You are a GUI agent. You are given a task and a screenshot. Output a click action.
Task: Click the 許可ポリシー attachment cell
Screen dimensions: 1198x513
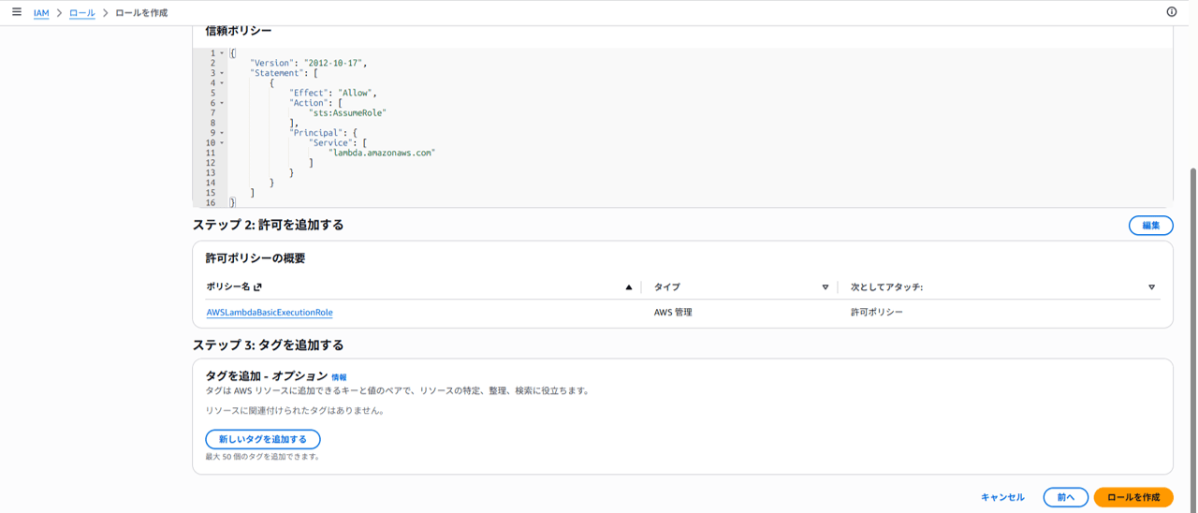coord(877,313)
